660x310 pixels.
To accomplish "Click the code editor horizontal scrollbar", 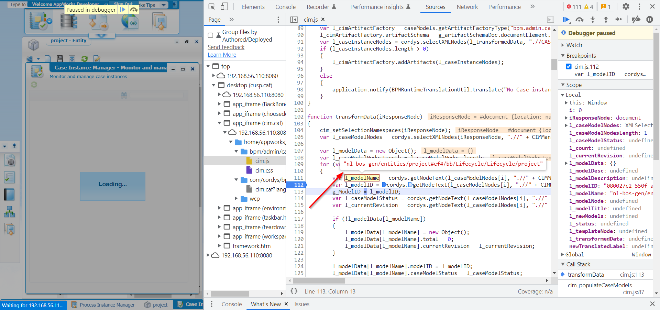I will coord(319,281).
